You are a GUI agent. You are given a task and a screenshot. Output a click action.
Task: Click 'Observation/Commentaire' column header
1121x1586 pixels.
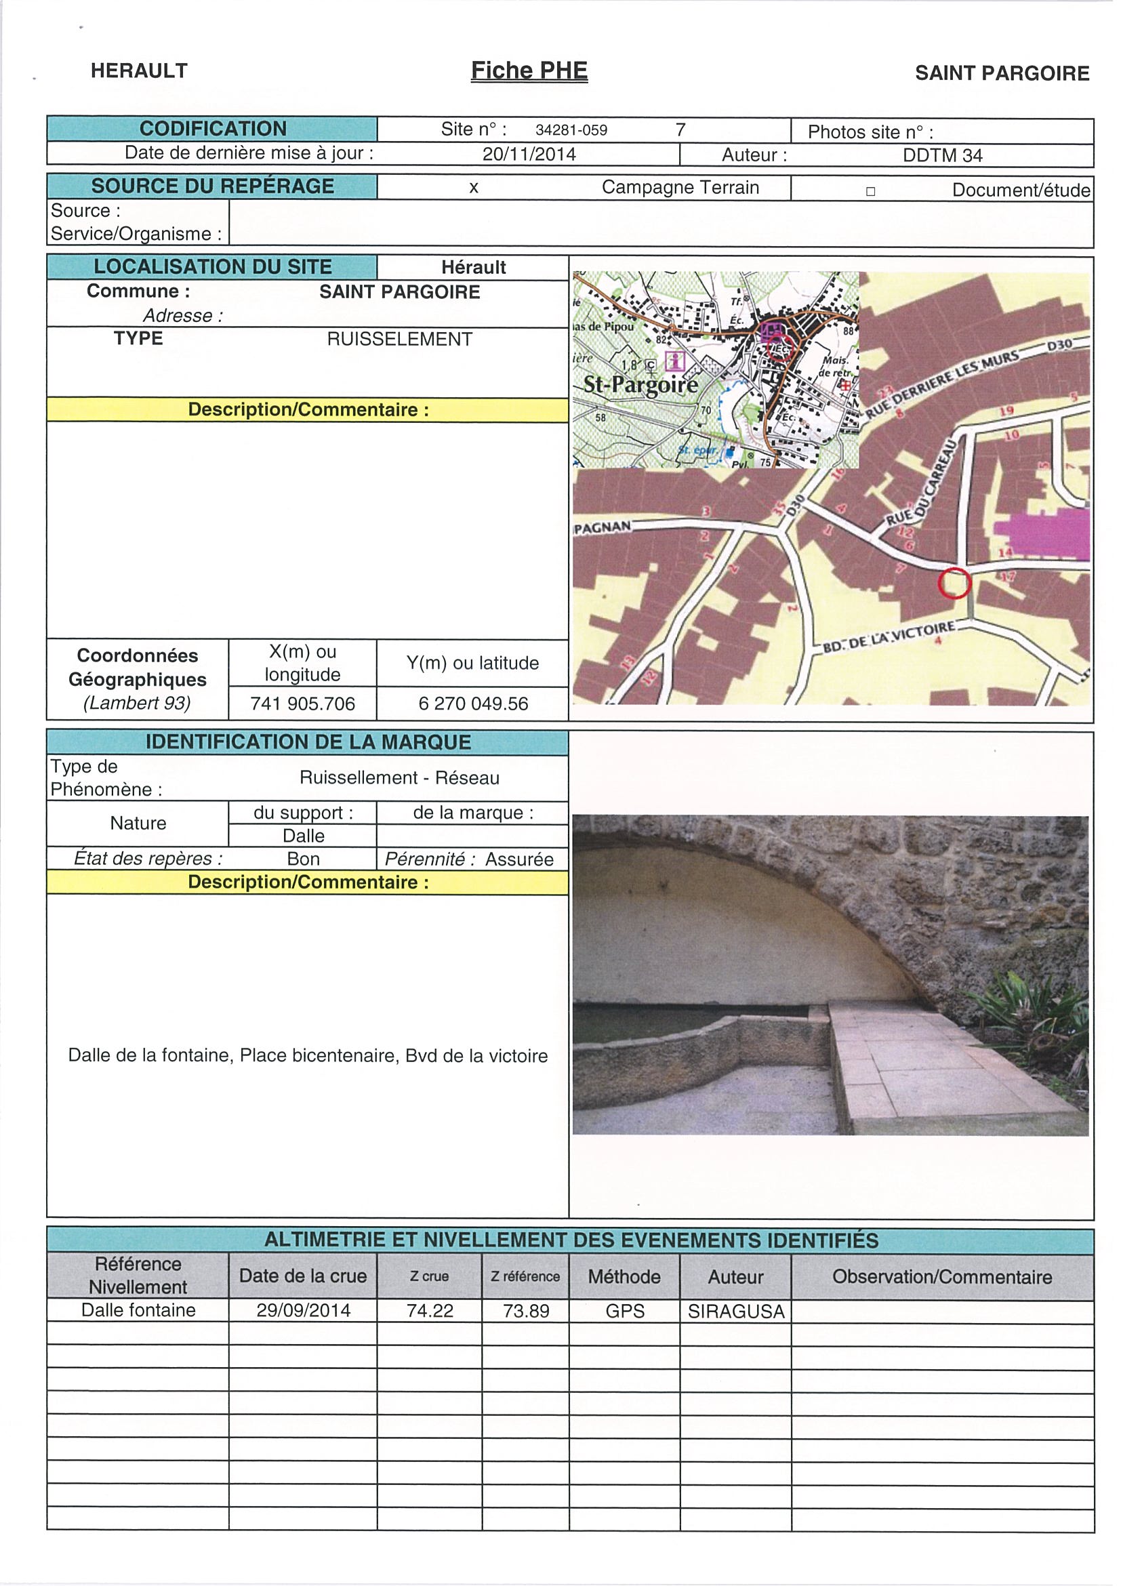tap(942, 1276)
